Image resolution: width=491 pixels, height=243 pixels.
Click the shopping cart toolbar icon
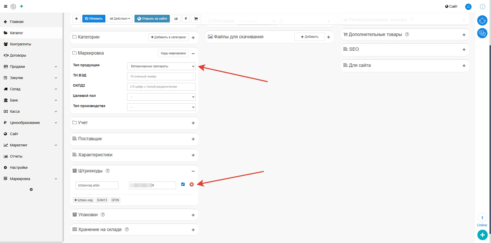[196, 19]
